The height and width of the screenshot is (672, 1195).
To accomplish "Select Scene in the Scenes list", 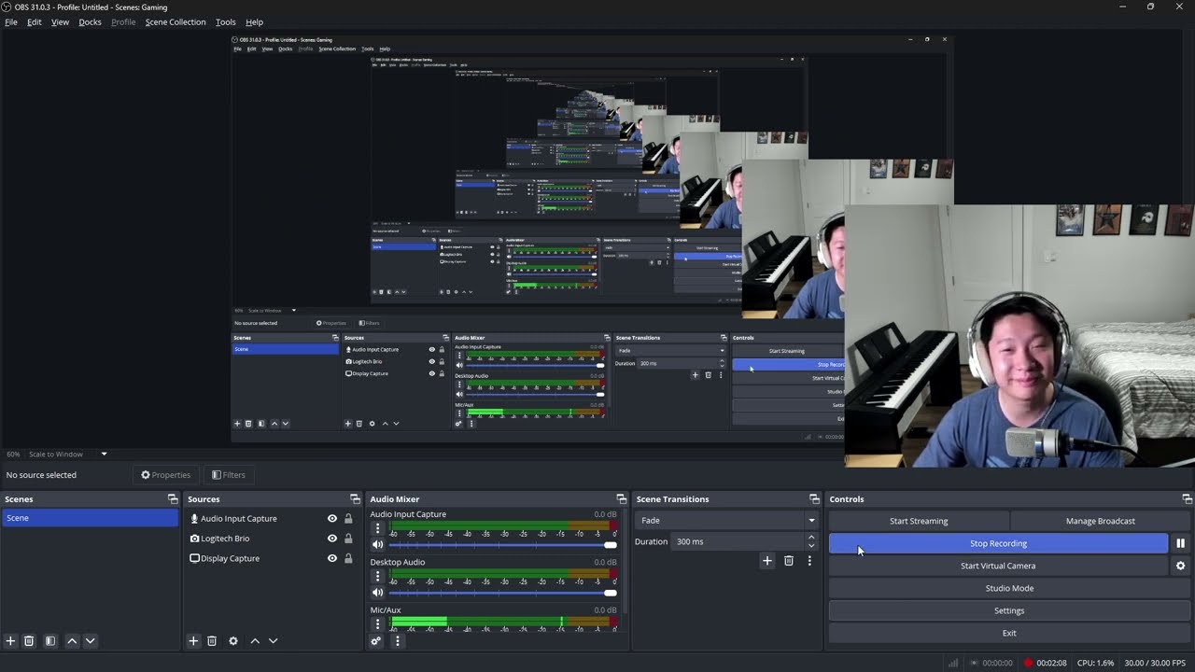I will click(90, 518).
